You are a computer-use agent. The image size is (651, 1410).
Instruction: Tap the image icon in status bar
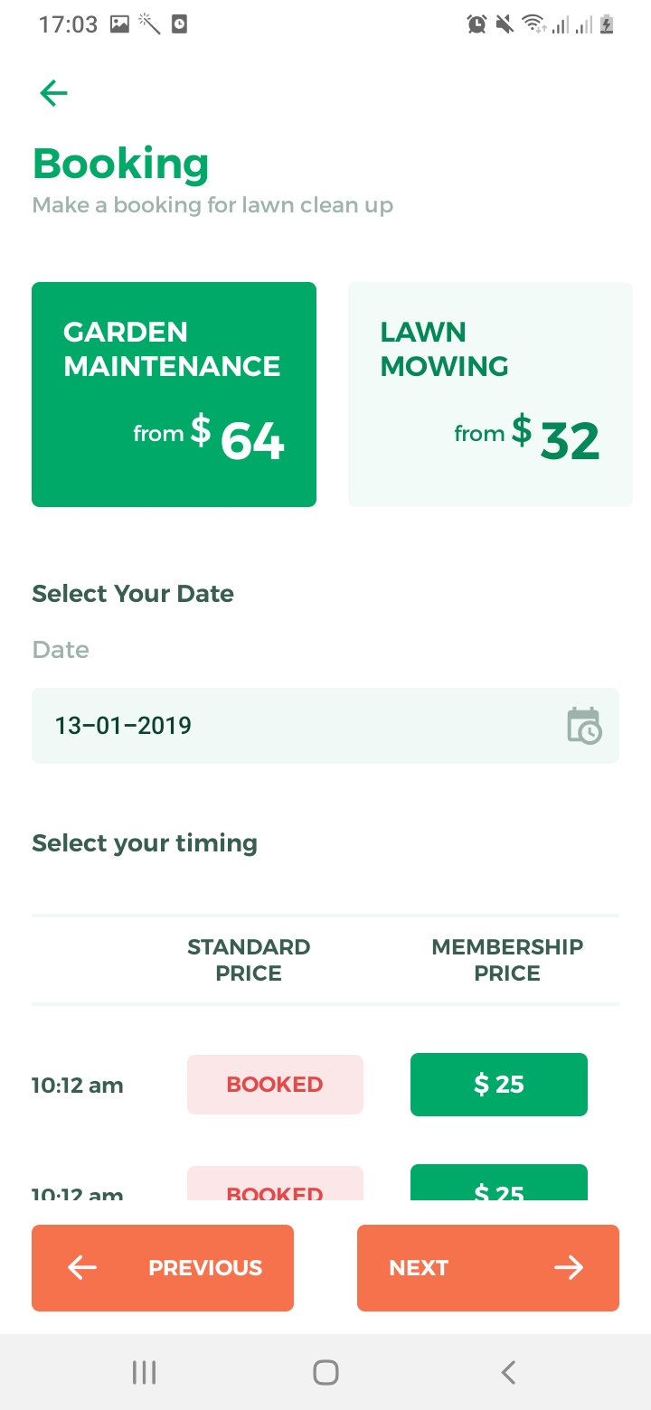point(119,24)
